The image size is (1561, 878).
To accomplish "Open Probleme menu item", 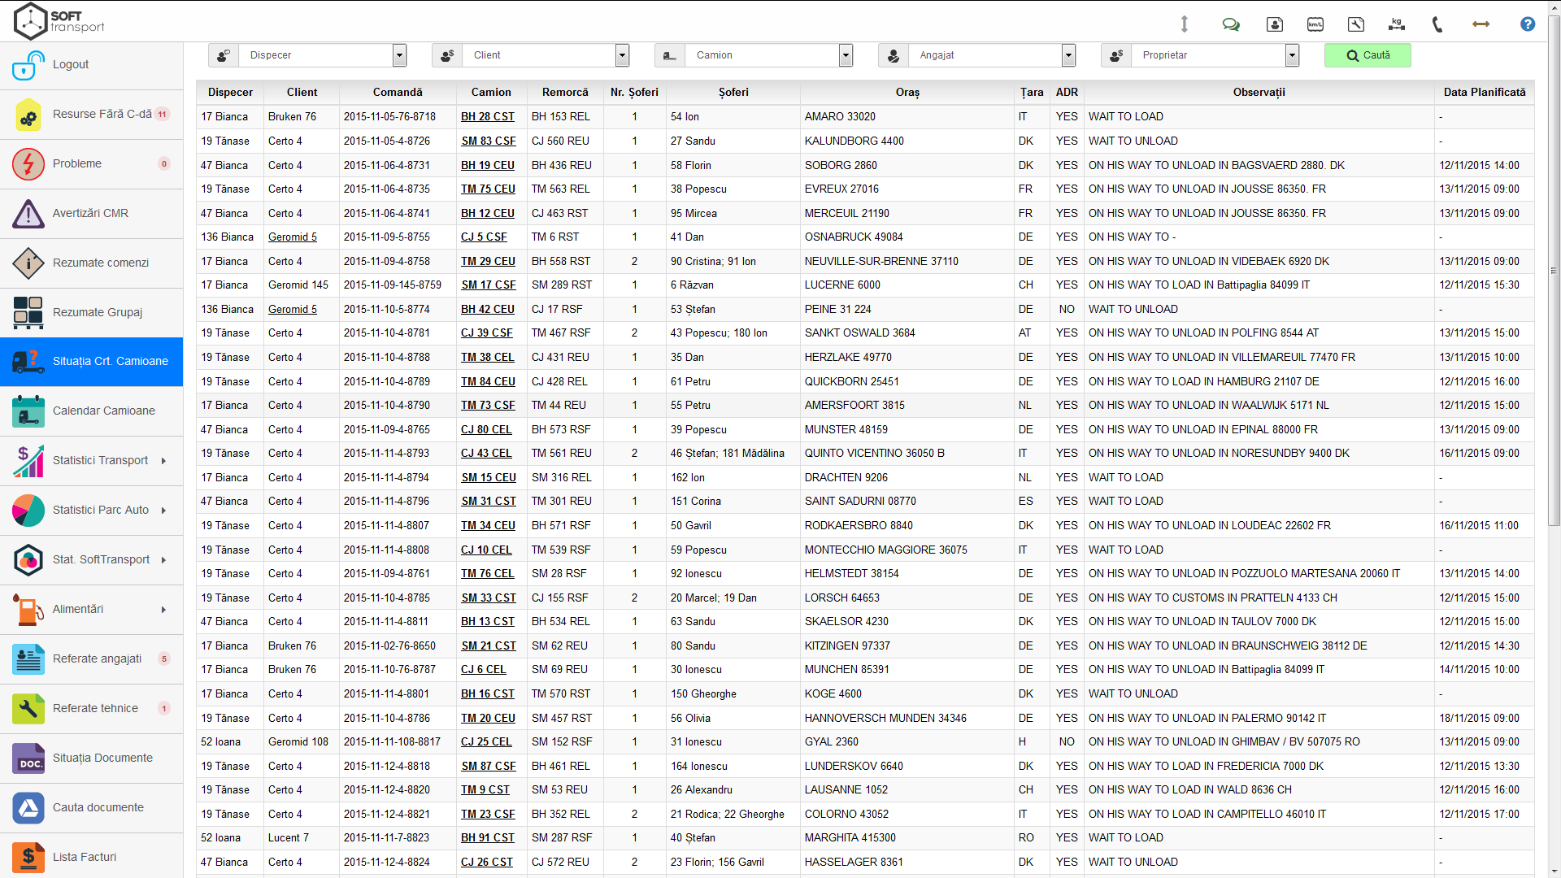I will (91, 164).
